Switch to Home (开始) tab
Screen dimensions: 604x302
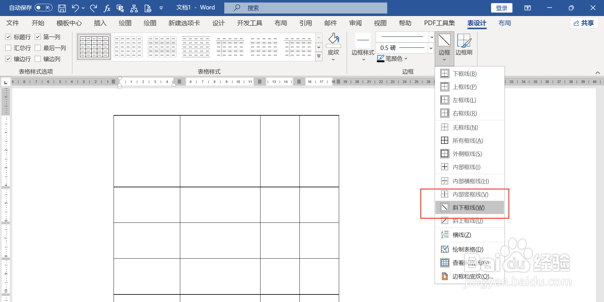pyautogui.click(x=38, y=23)
